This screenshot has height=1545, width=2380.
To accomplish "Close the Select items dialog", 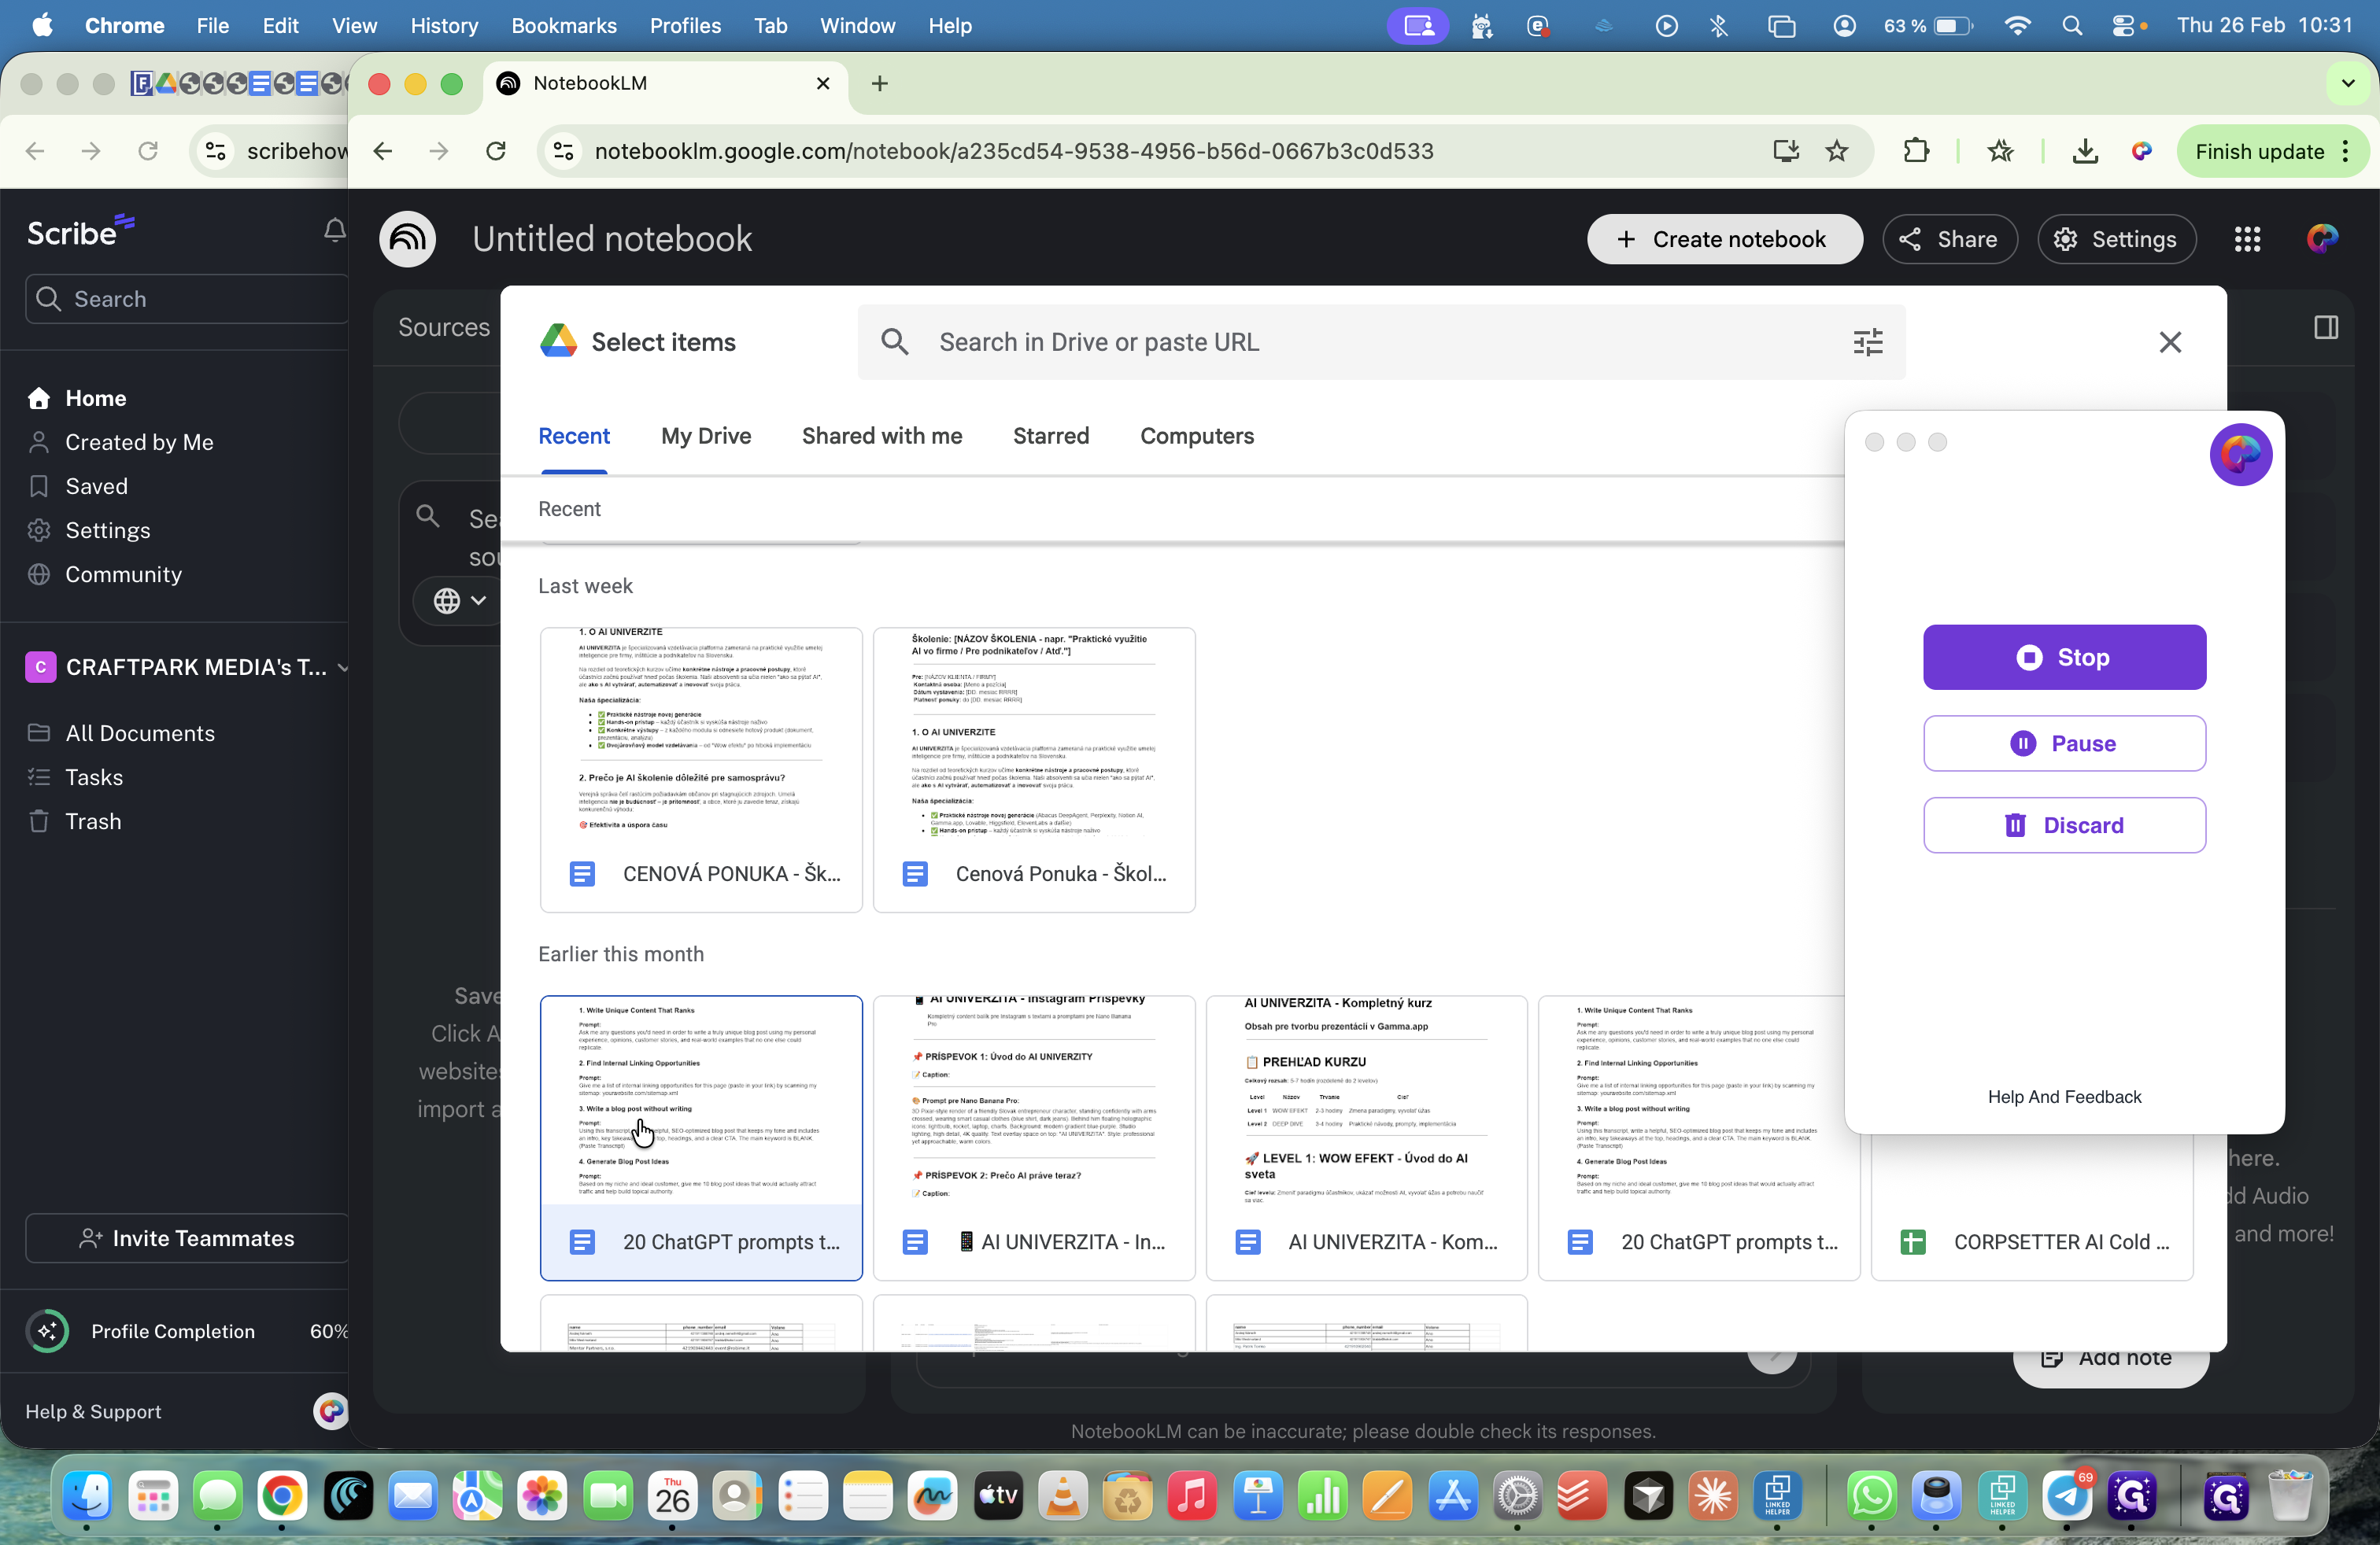I will coord(2169,341).
